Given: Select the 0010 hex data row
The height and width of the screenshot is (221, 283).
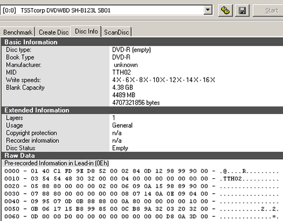Looking at the screenshot, I should (141, 179).
